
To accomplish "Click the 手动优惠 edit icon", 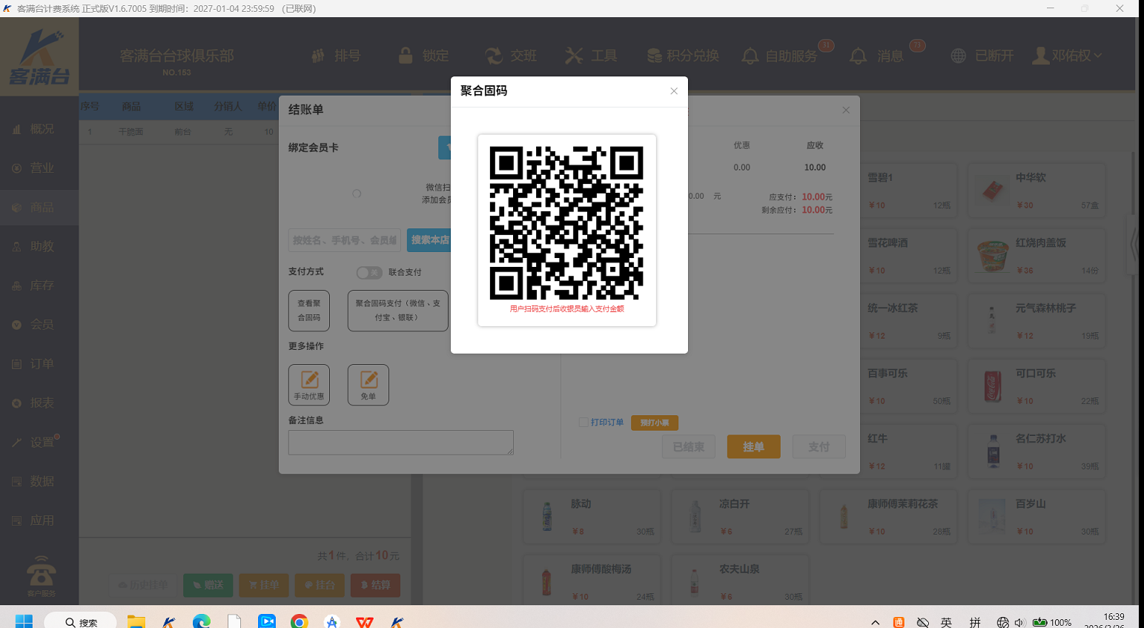I will [309, 380].
